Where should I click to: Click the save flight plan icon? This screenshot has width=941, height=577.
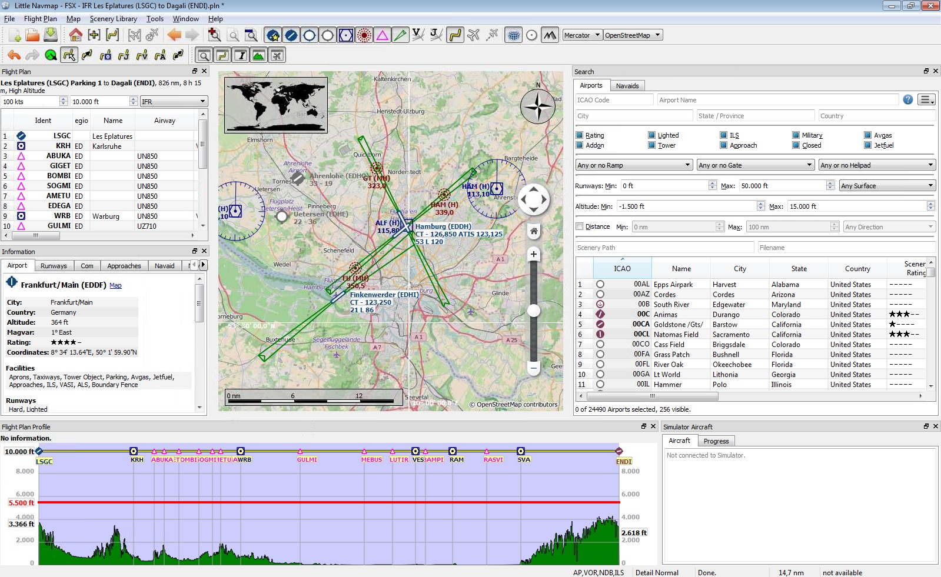pos(51,35)
